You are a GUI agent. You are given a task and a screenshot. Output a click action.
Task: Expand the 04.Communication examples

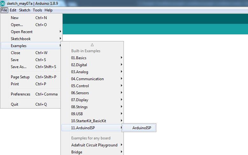pos(92,79)
